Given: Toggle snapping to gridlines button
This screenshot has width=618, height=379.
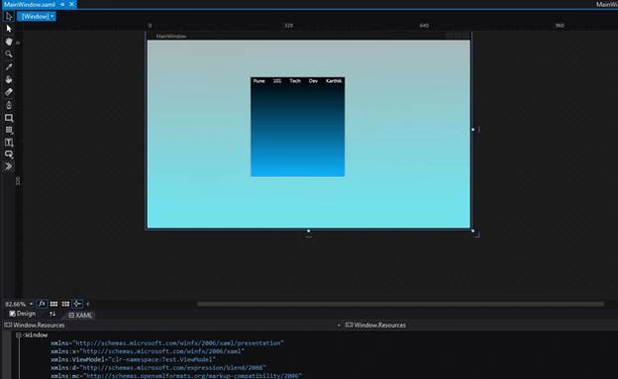Looking at the screenshot, I should click(x=65, y=304).
